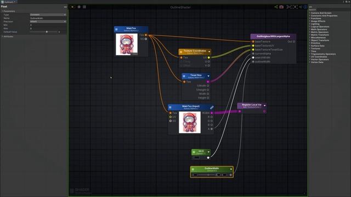Click the shader window tab at top left
This screenshot has width=351, height=197.
pos(9,2)
